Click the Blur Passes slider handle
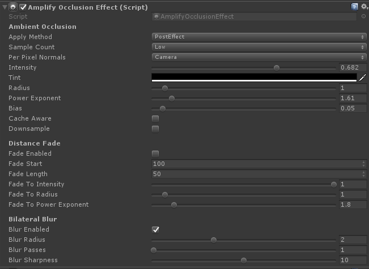Screen dimensions: 369x269 (x=154, y=250)
